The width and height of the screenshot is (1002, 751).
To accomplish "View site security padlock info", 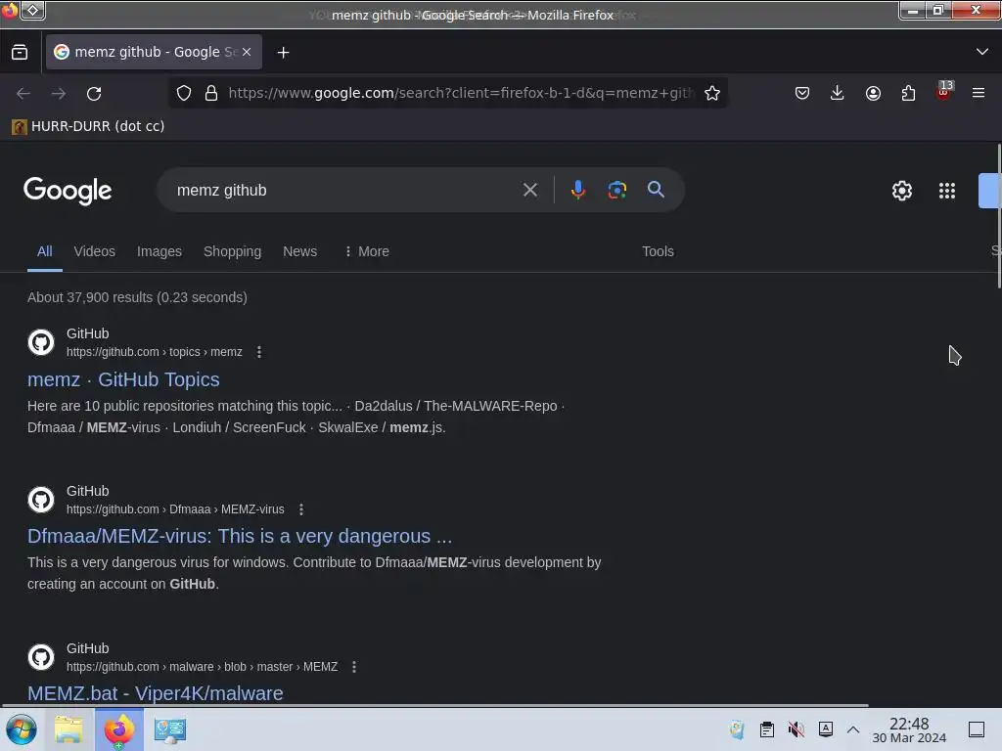I will (211, 93).
